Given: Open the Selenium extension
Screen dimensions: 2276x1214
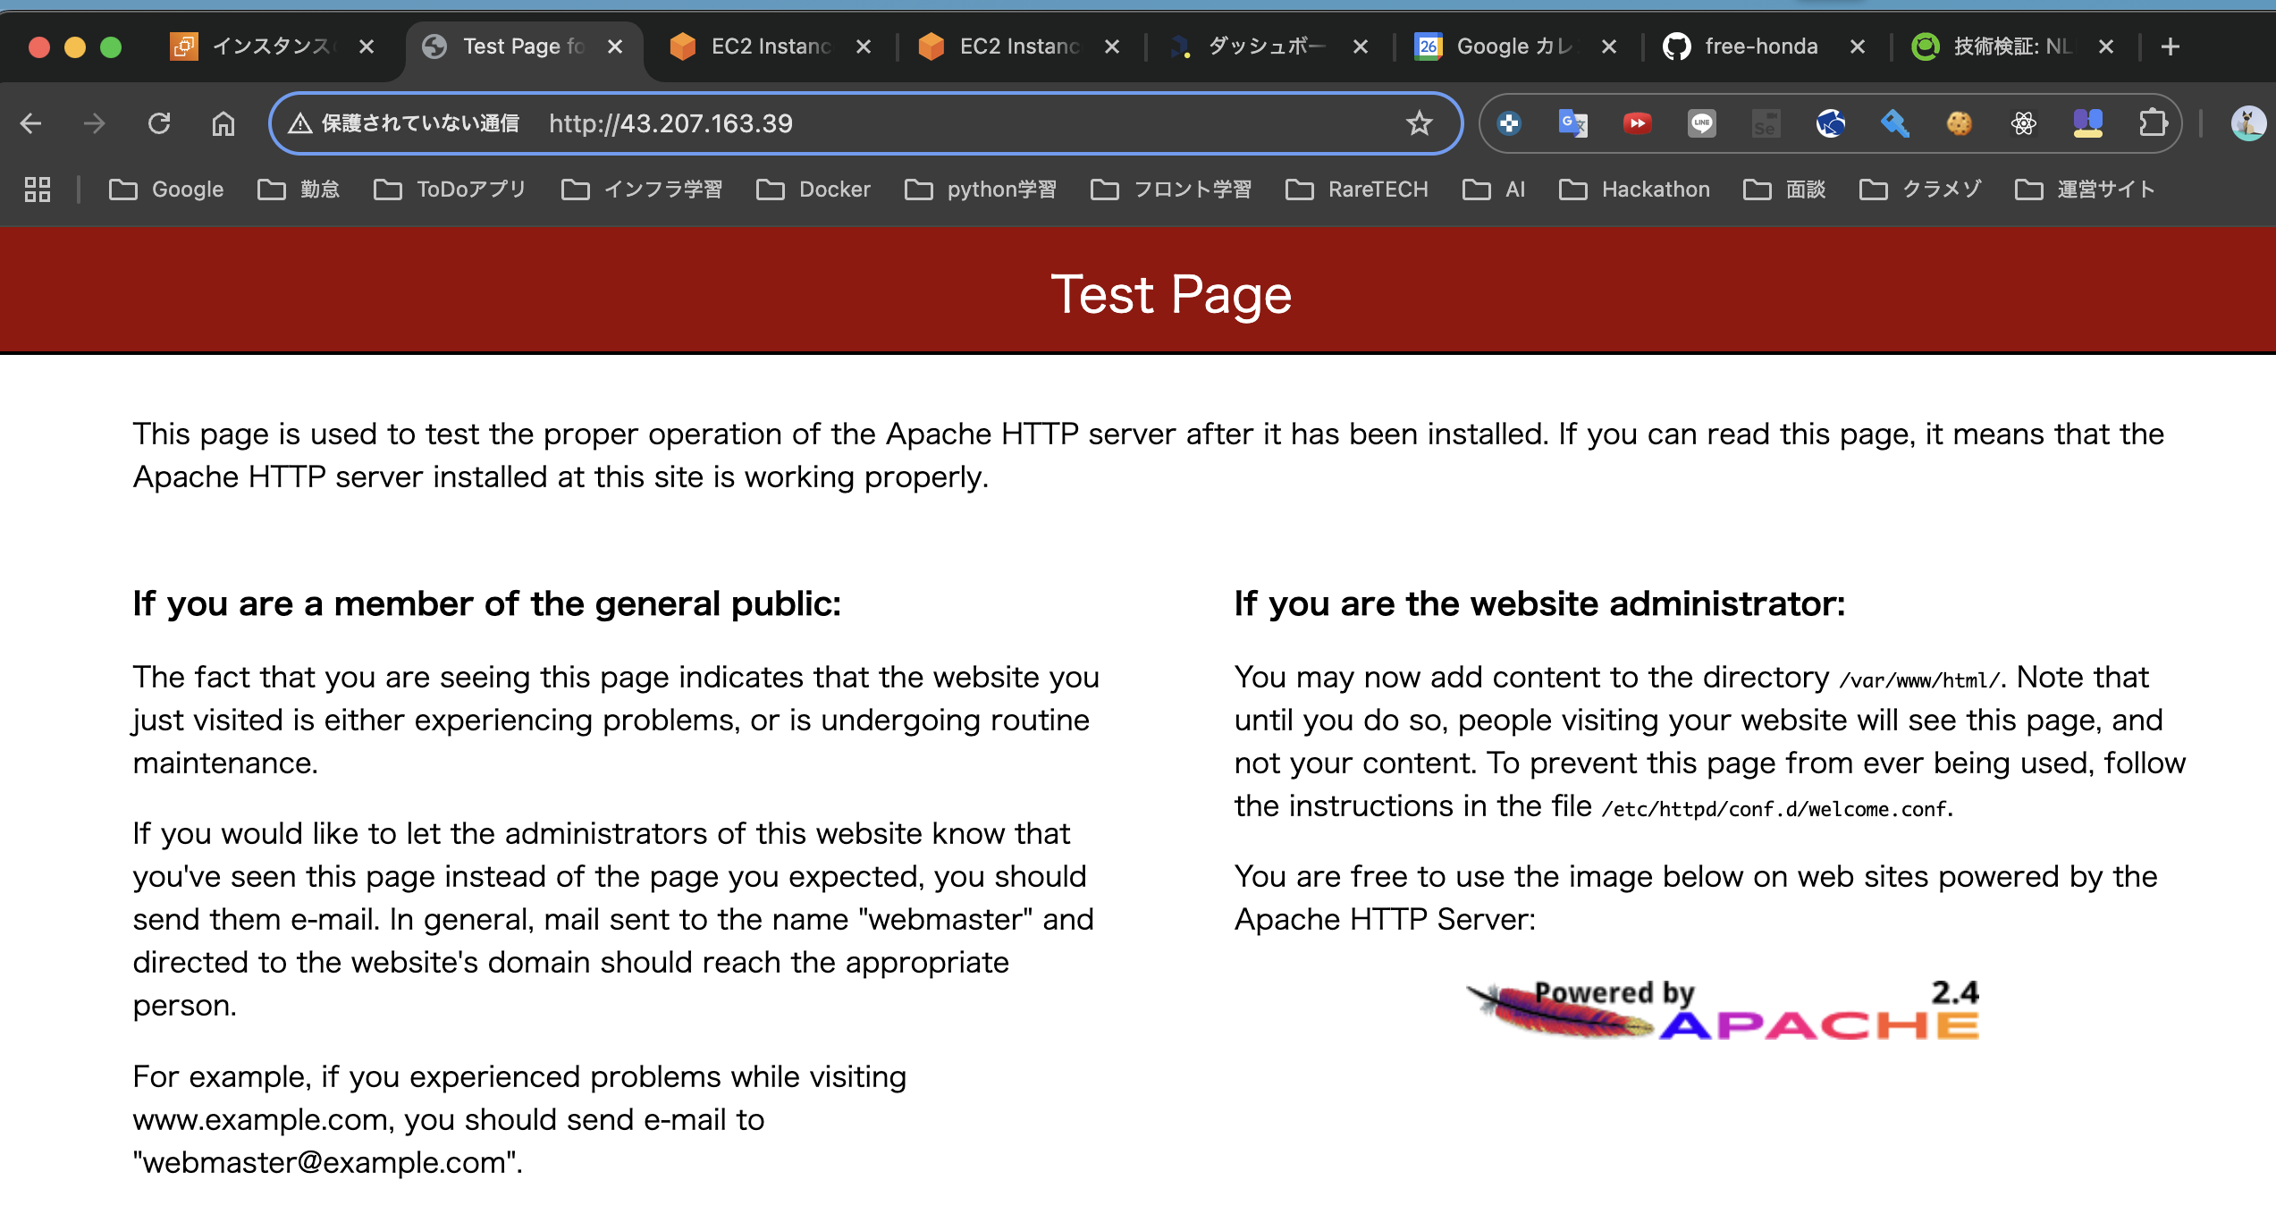Looking at the screenshot, I should click(1767, 123).
